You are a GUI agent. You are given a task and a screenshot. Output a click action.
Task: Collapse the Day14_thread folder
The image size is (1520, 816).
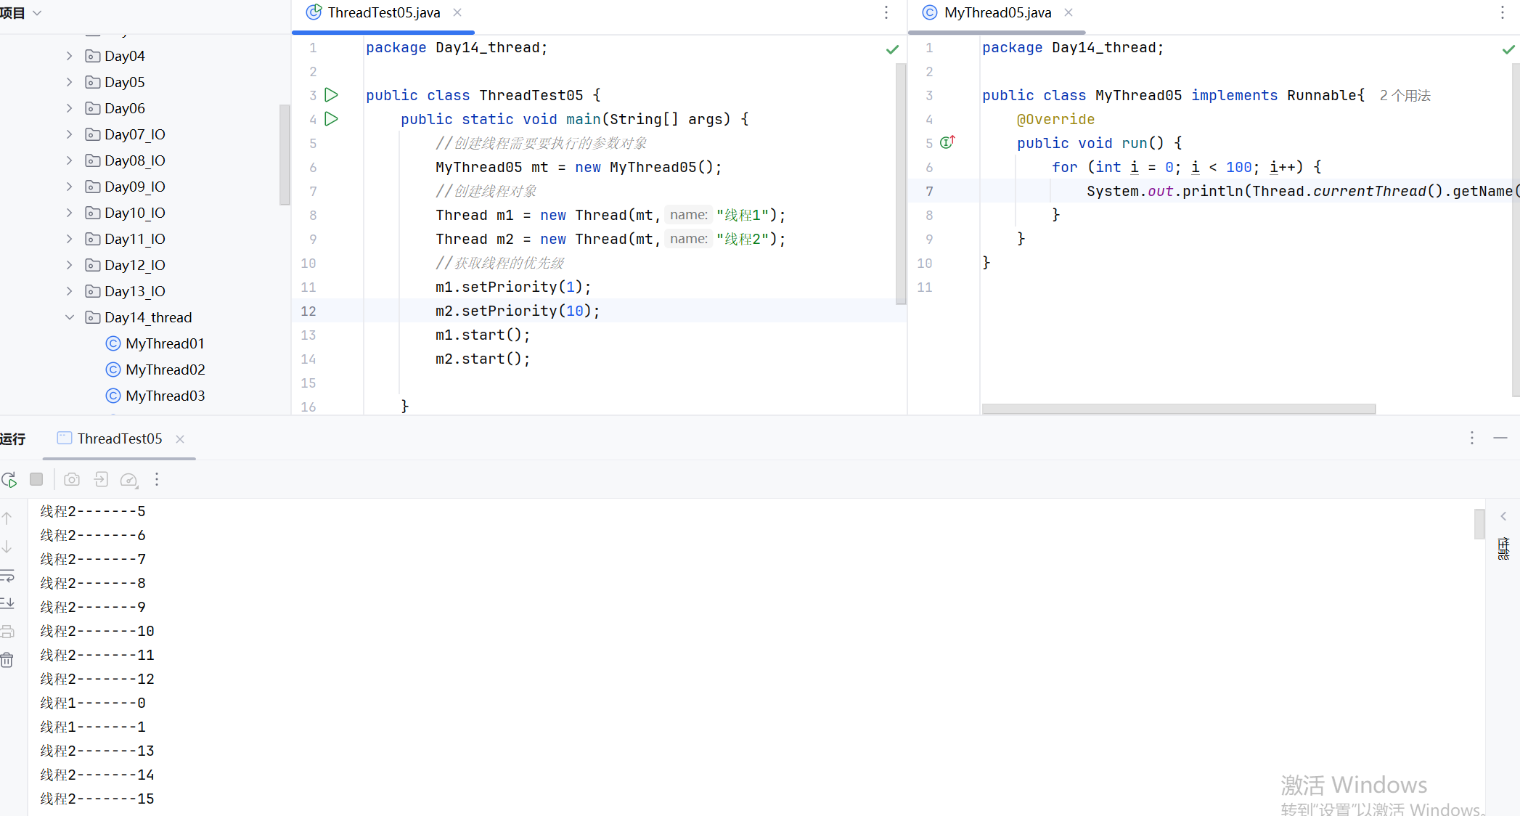click(x=70, y=317)
